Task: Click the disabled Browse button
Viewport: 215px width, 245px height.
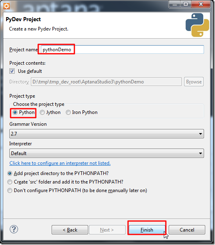Action: coord(194,82)
